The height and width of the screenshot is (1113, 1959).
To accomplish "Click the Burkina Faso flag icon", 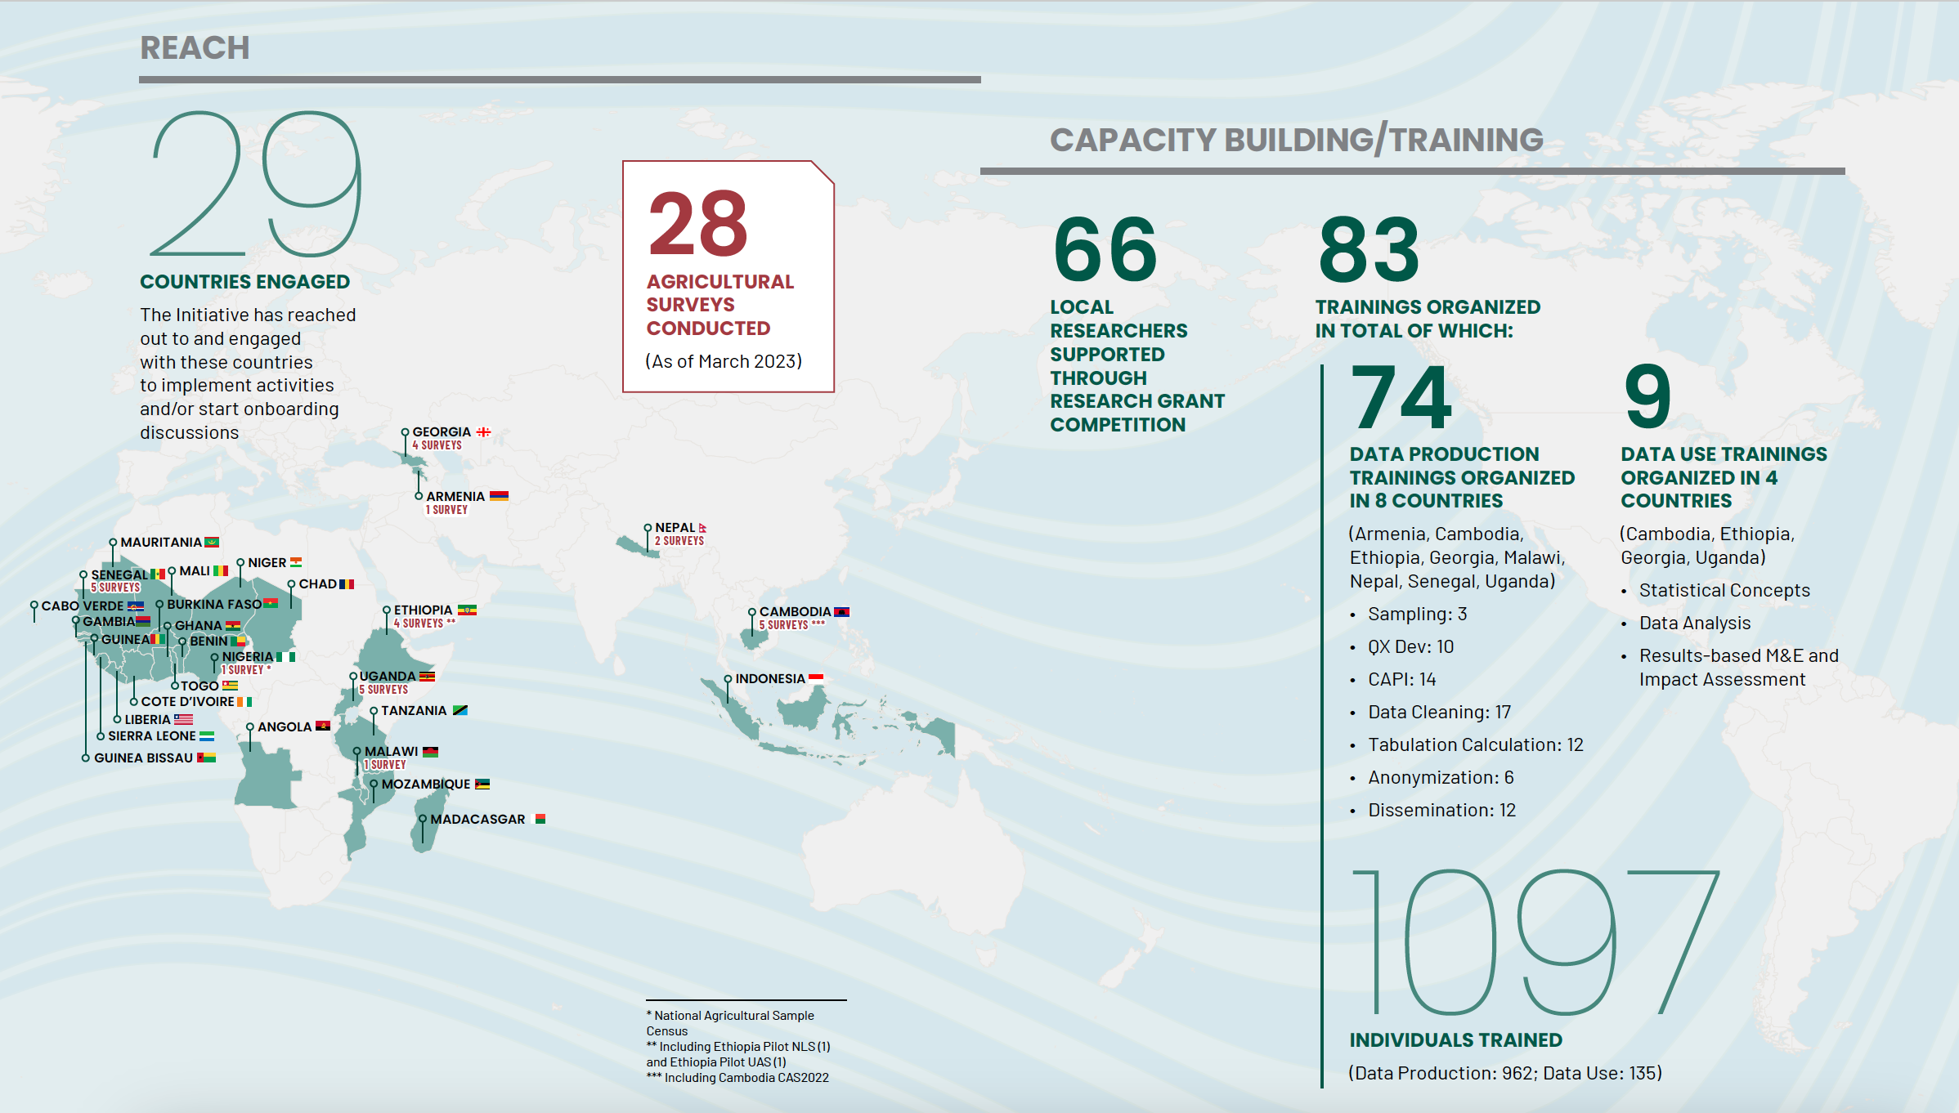I will [271, 603].
